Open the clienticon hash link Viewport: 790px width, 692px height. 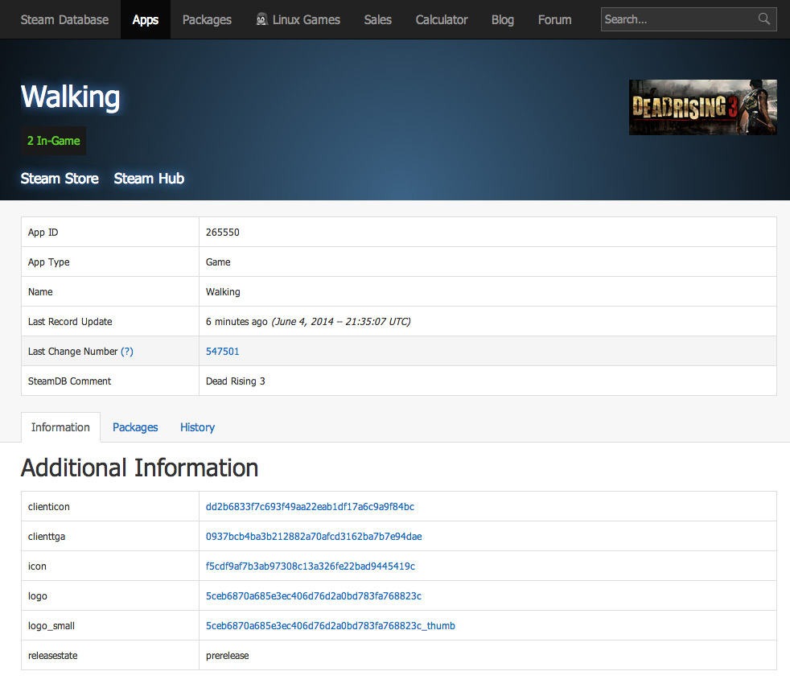click(x=310, y=507)
